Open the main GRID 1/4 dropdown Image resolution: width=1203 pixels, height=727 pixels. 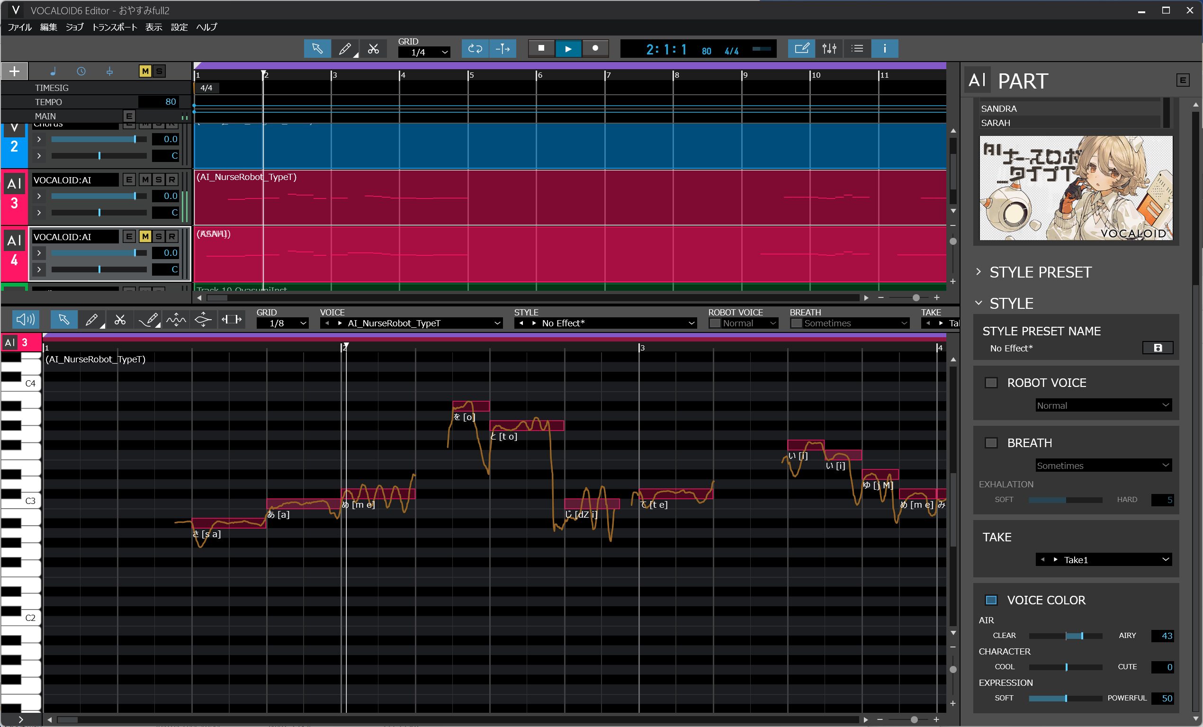pos(424,52)
